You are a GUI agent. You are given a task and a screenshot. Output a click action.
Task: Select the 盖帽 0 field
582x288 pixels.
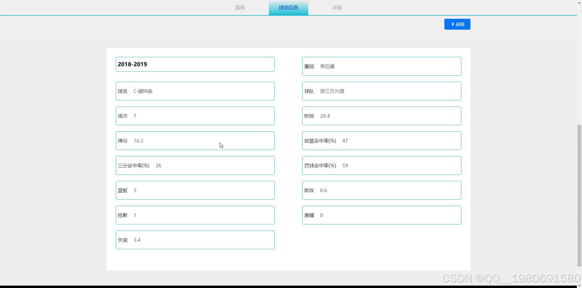(381, 215)
